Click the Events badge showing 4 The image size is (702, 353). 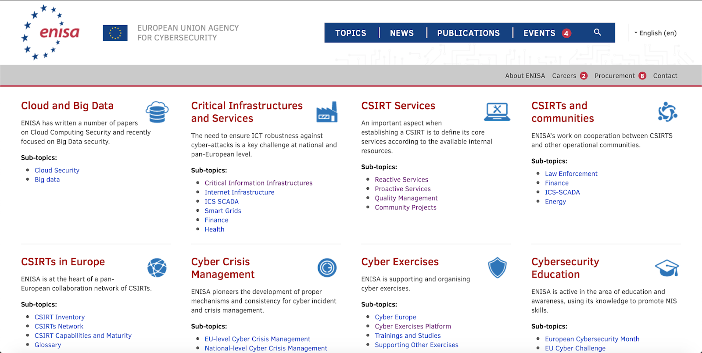(566, 33)
